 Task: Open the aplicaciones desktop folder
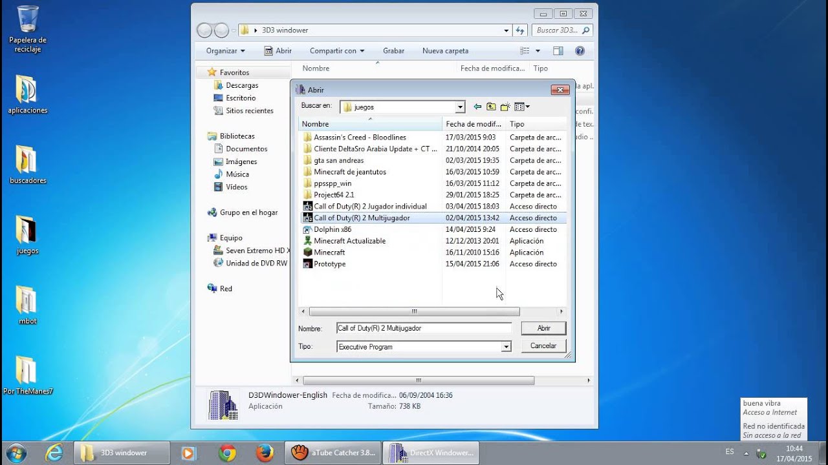[x=27, y=95]
